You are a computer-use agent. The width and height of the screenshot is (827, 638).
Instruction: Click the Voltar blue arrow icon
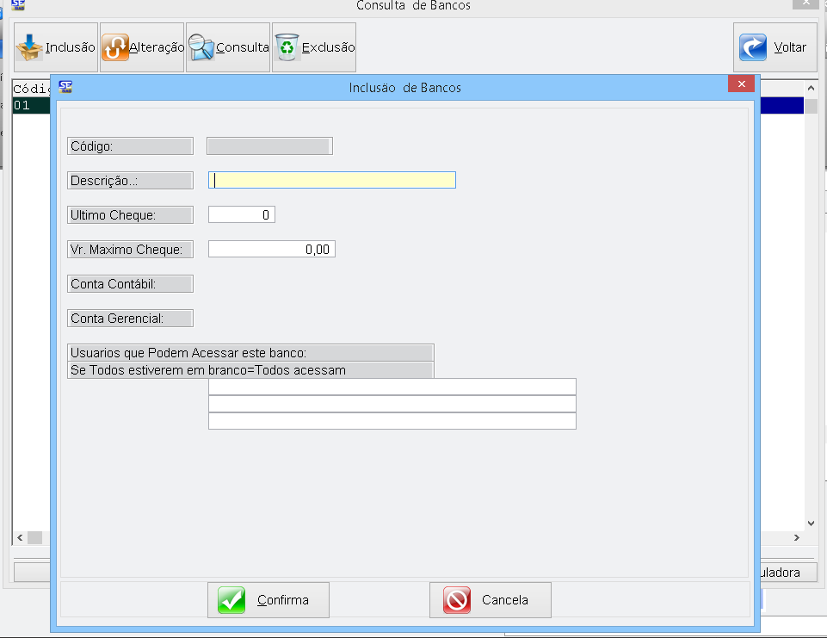(x=753, y=47)
